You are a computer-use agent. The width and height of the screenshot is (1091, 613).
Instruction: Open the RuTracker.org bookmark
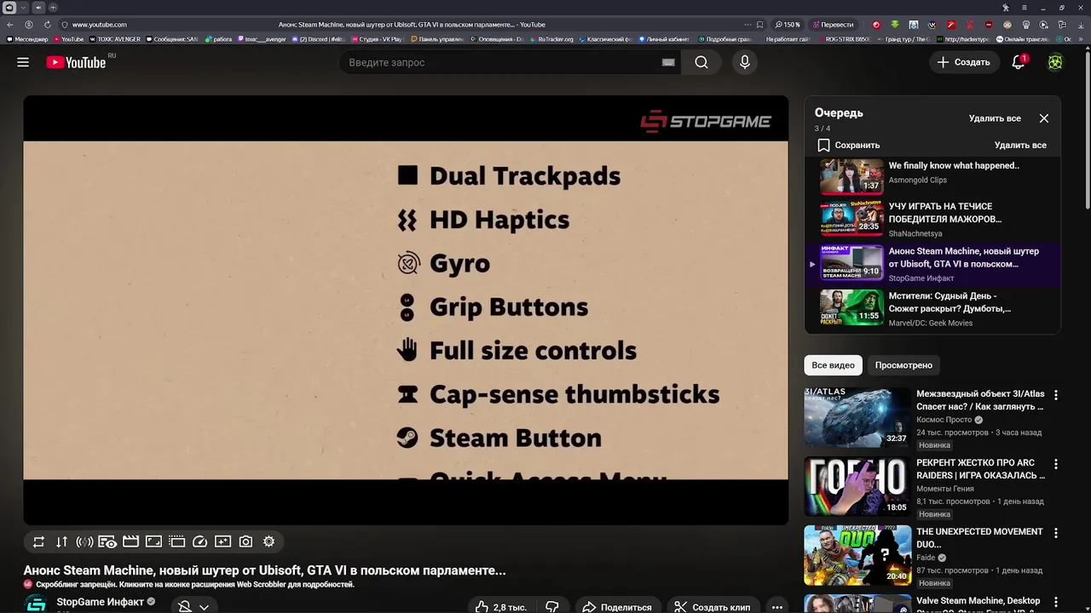[551, 39]
